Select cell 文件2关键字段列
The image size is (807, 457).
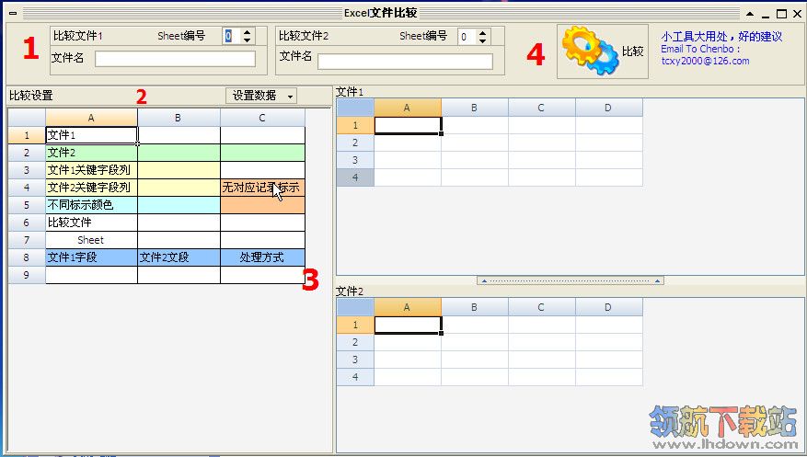[x=92, y=188]
